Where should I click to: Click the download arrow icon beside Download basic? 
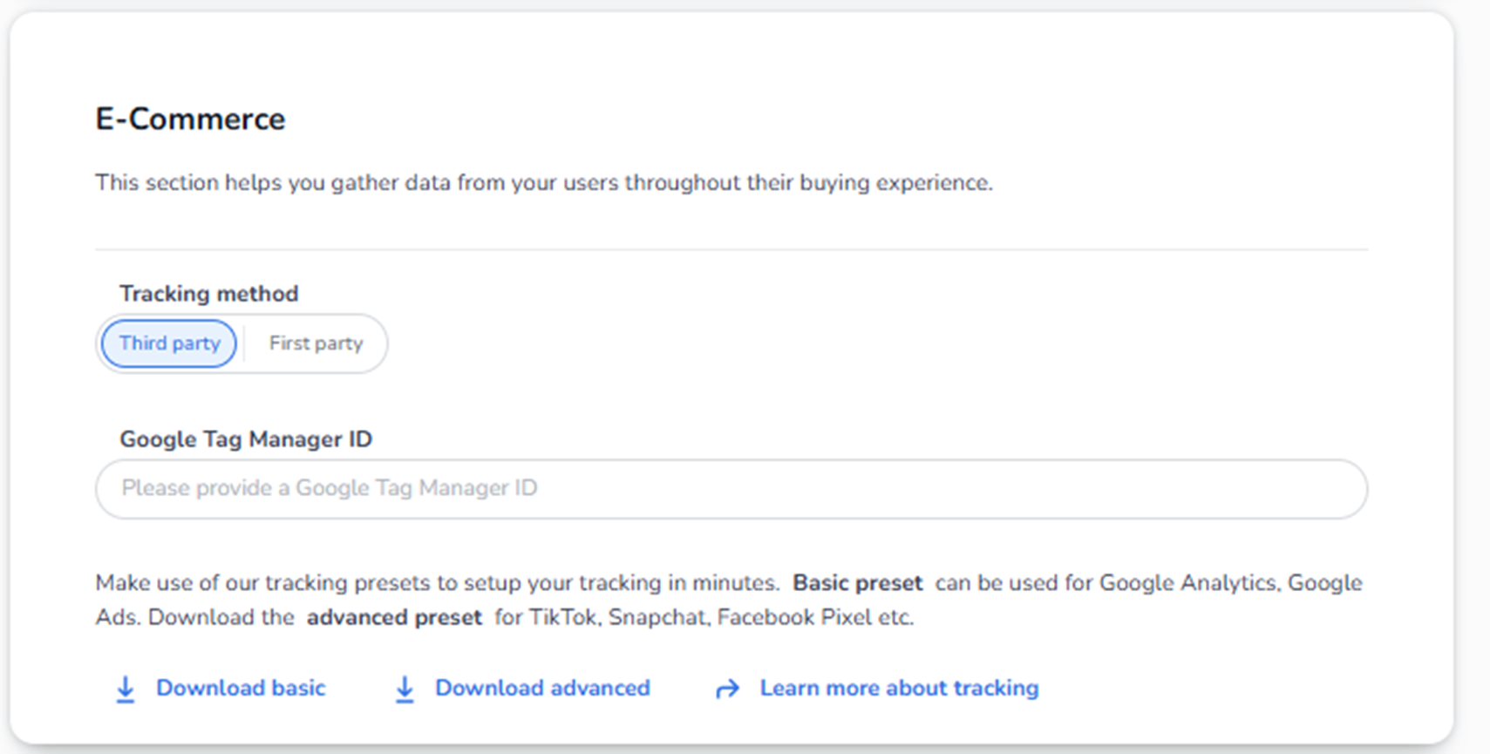pos(126,689)
